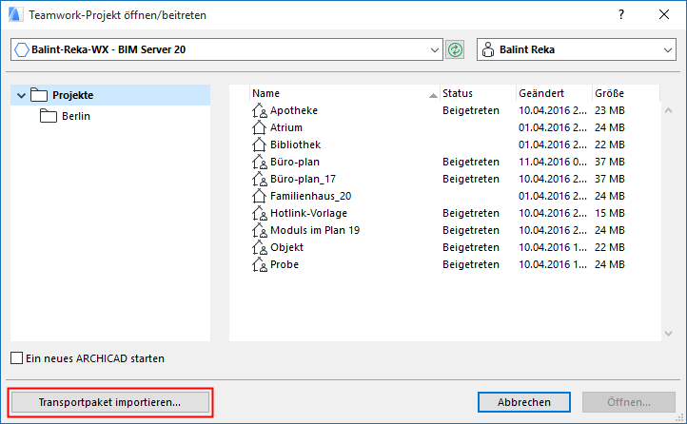The height and width of the screenshot is (424, 687).
Task: Click the Bibliothek project house icon
Action: tap(259, 145)
